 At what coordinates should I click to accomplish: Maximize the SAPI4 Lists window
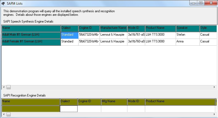tap(201, 3)
